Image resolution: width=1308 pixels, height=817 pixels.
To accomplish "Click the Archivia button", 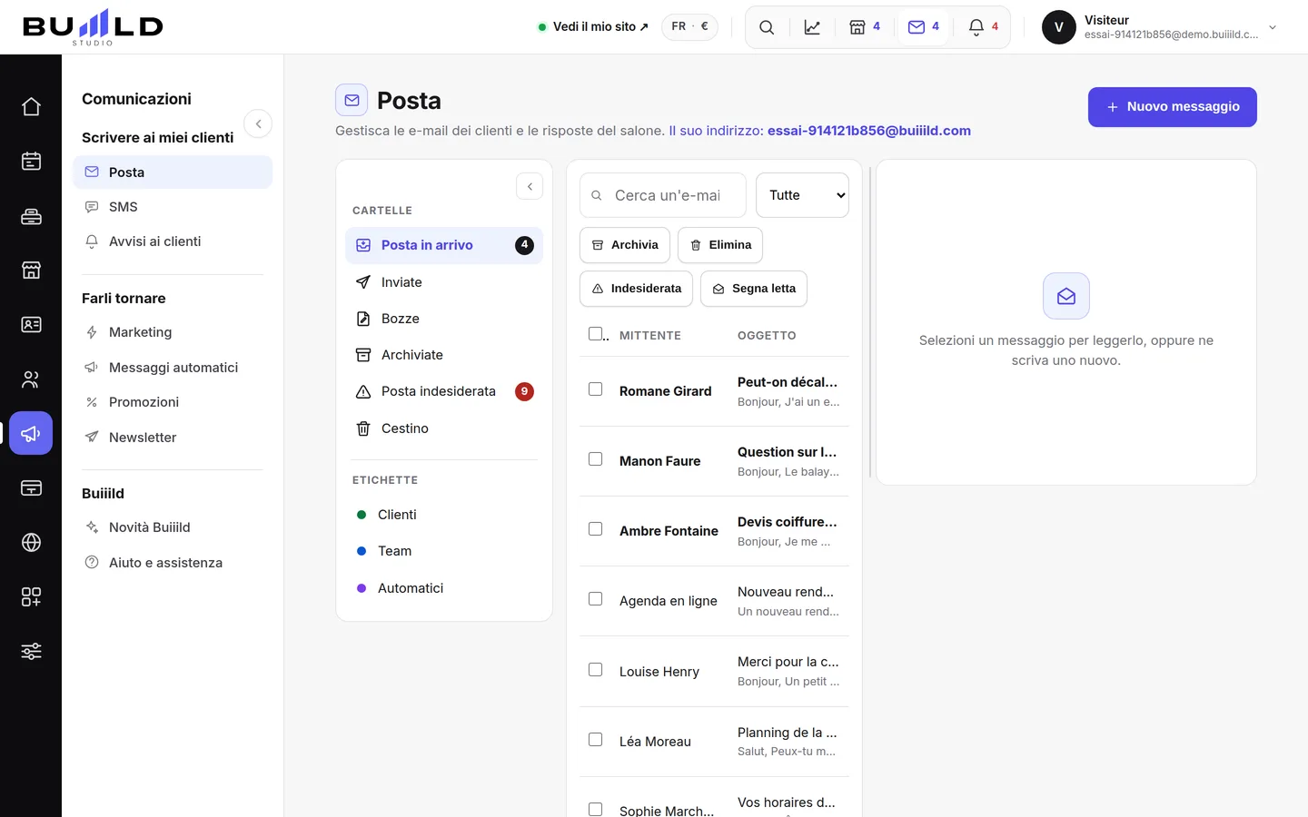I will [x=625, y=245].
